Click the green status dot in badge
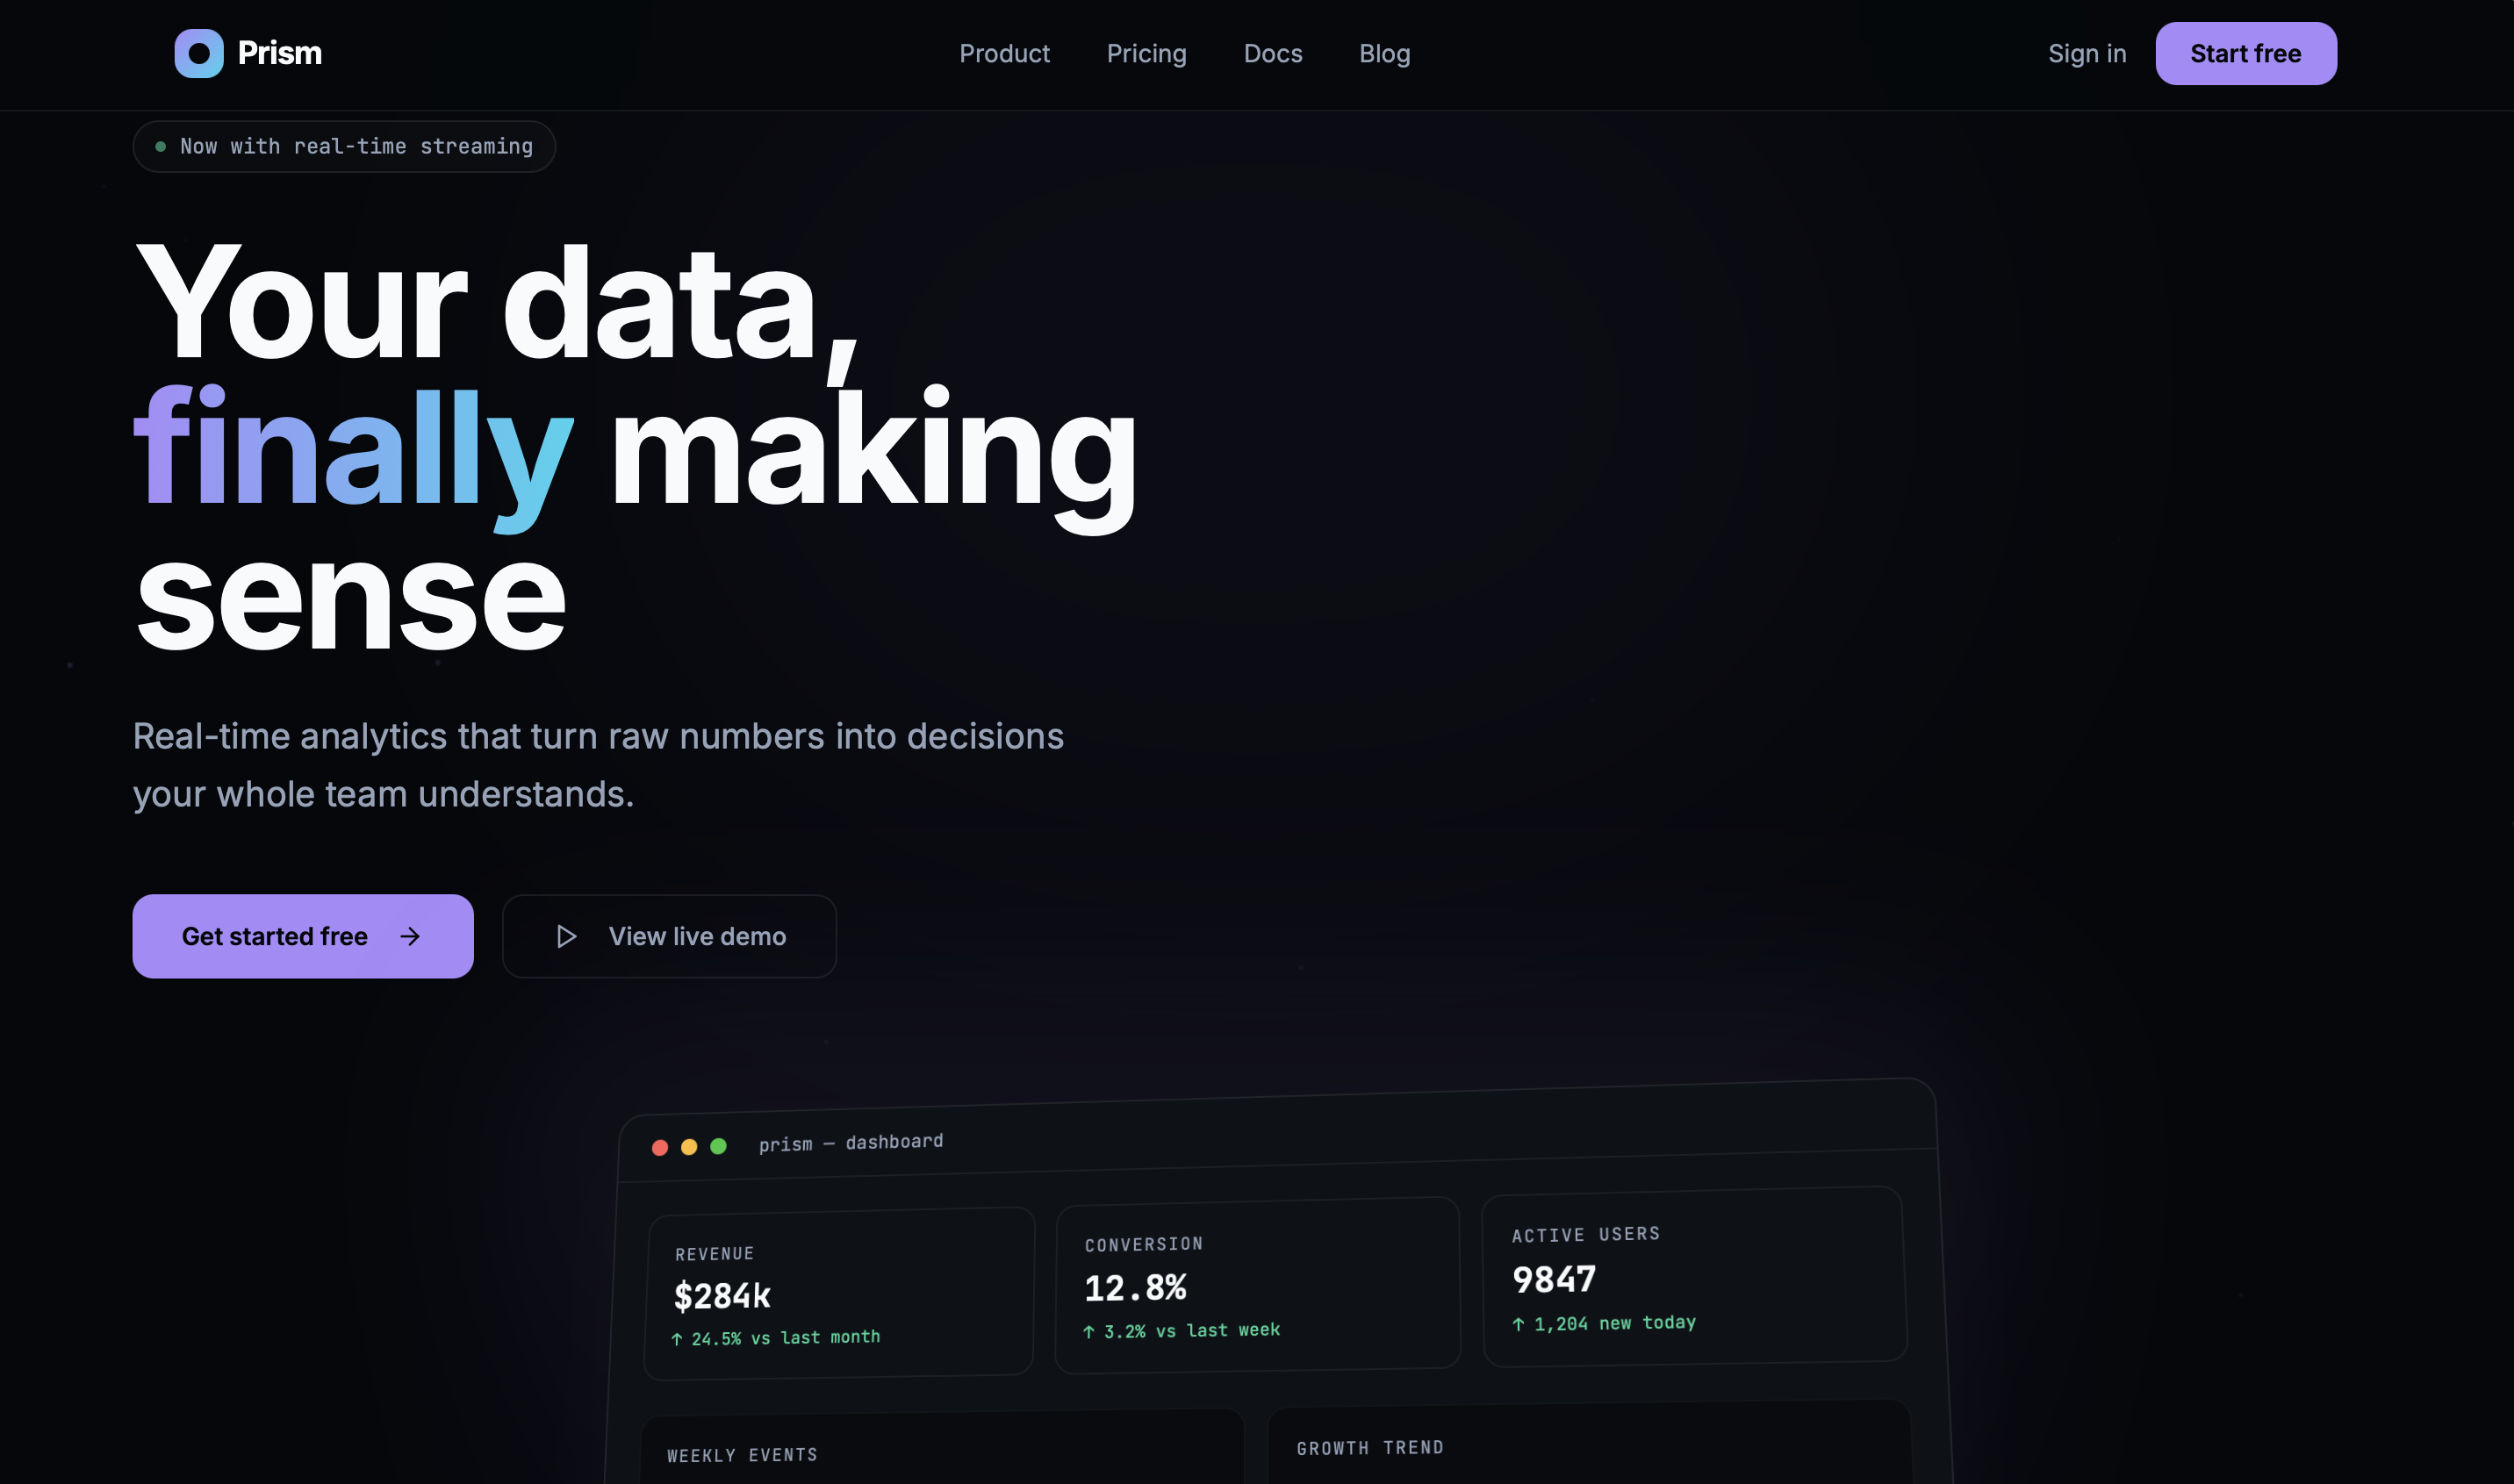The image size is (2514, 1484). click(160, 147)
